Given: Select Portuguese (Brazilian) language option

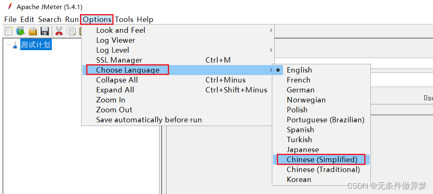Looking at the screenshot, I should coord(322,120).
